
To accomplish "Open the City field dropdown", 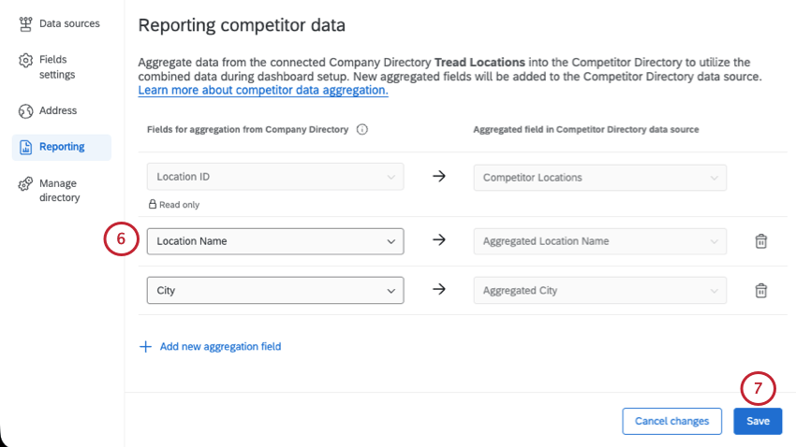I will point(275,291).
